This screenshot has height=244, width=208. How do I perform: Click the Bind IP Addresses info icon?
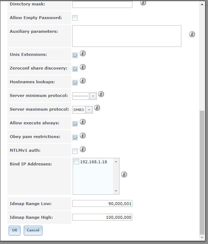(x=124, y=174)
